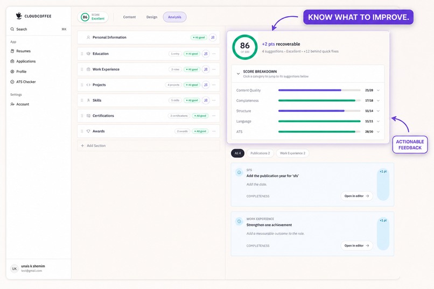The width and height of the screenshot is (434, 289).
Task: Click the Applications briefcase icon
Action: click(12, 61)
